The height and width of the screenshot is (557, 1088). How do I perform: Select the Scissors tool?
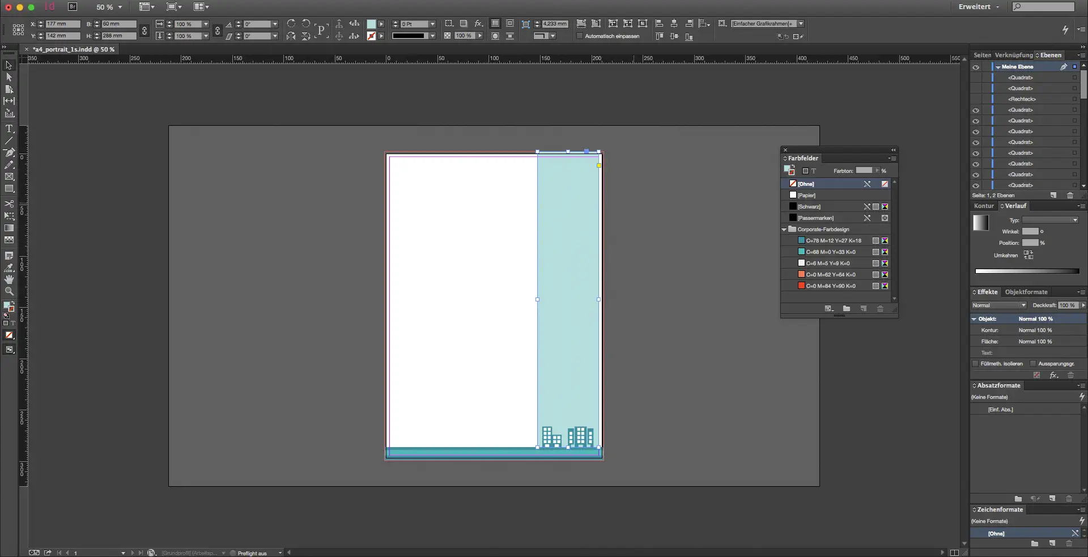pyautogui.click(x=9, y=203)
